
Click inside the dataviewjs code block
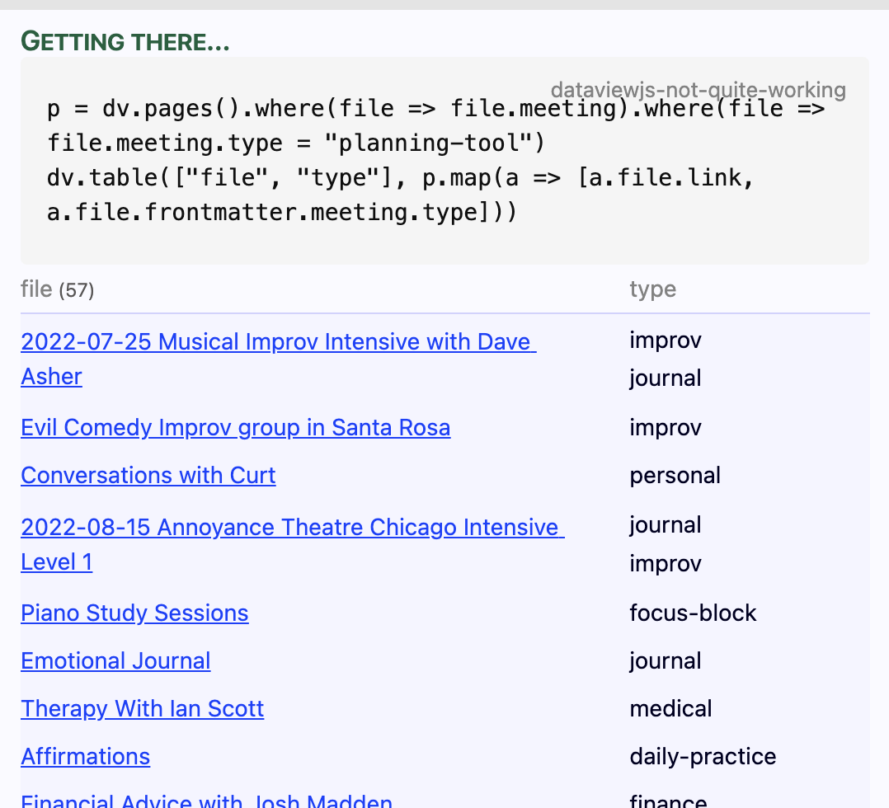[445, 161]
